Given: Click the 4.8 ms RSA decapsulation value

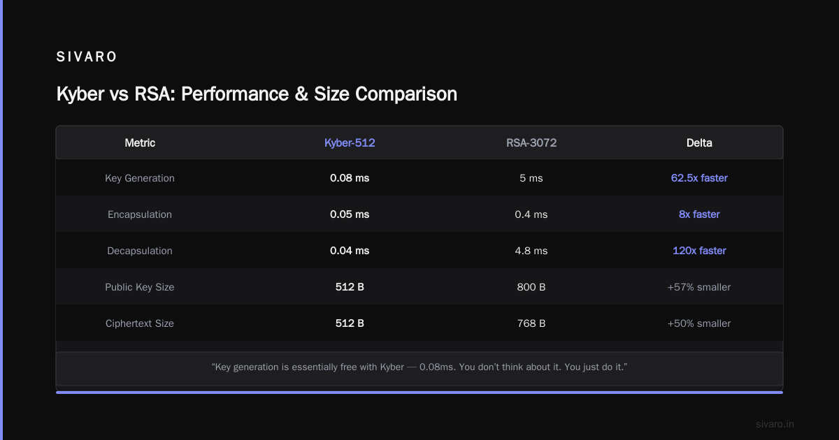Looking at the screenshot, I should (x=531, y=251).
